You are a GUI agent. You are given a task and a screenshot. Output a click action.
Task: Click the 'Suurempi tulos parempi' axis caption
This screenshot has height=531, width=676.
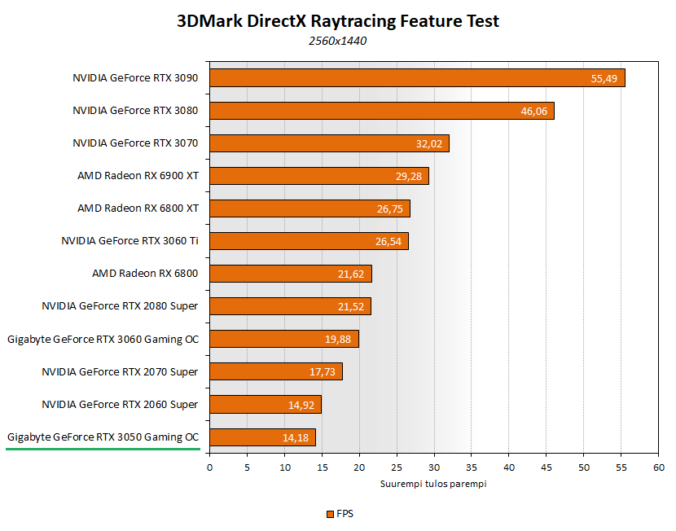pos(433,484)
